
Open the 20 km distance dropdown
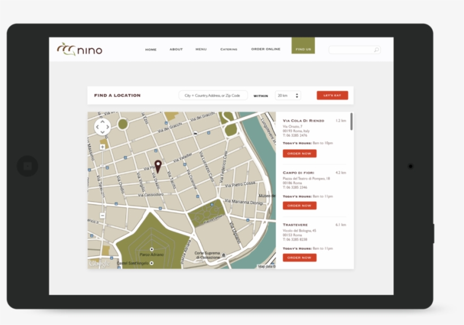(x=287, y=96)
